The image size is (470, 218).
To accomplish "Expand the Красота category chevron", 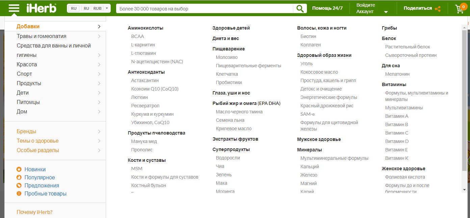I will click(99, 65).
